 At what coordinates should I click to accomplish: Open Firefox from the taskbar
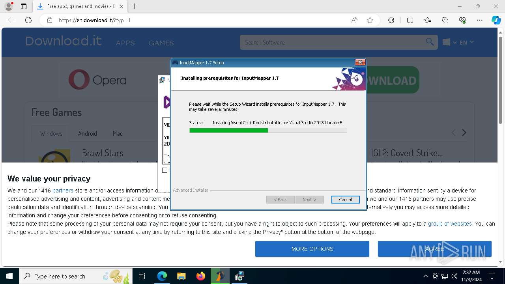point(200,276)
